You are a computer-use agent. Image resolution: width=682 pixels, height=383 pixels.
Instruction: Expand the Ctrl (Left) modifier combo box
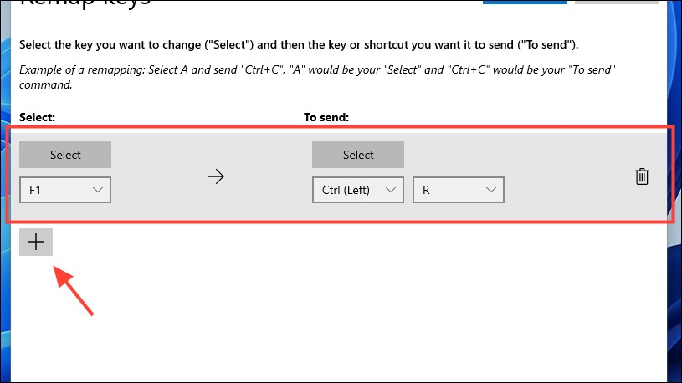(358, 190)
